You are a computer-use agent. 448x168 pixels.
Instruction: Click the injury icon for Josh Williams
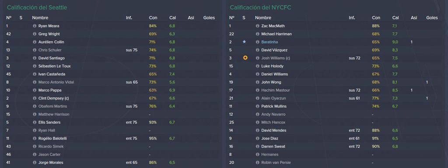click(245, 58)
